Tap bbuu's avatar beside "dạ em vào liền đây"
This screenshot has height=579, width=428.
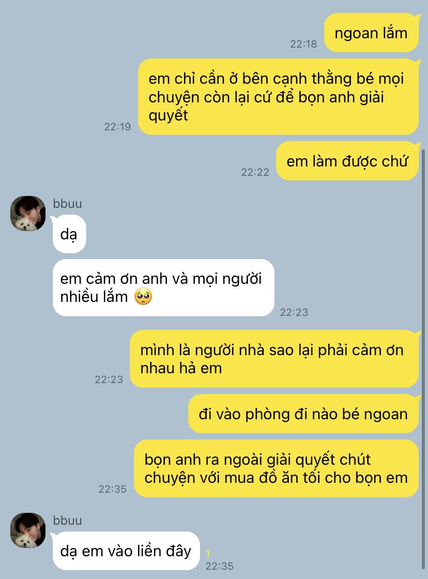pos(28,530)
